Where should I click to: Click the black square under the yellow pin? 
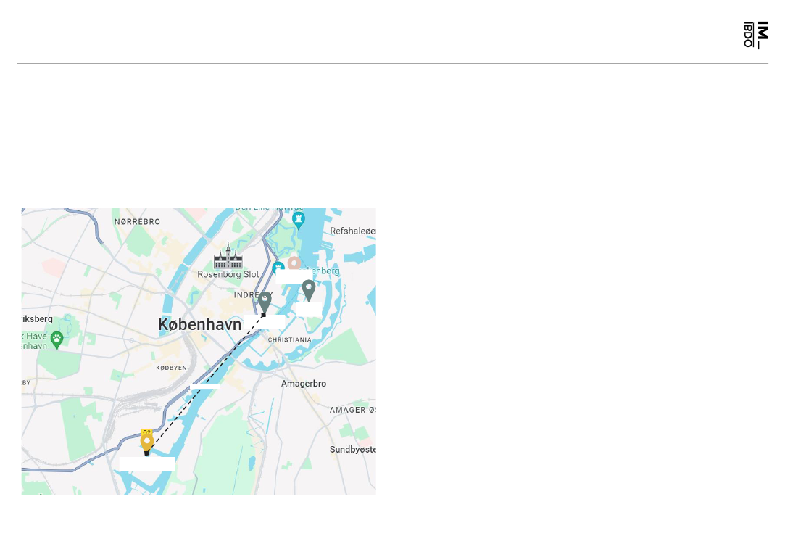click(146, 453)
